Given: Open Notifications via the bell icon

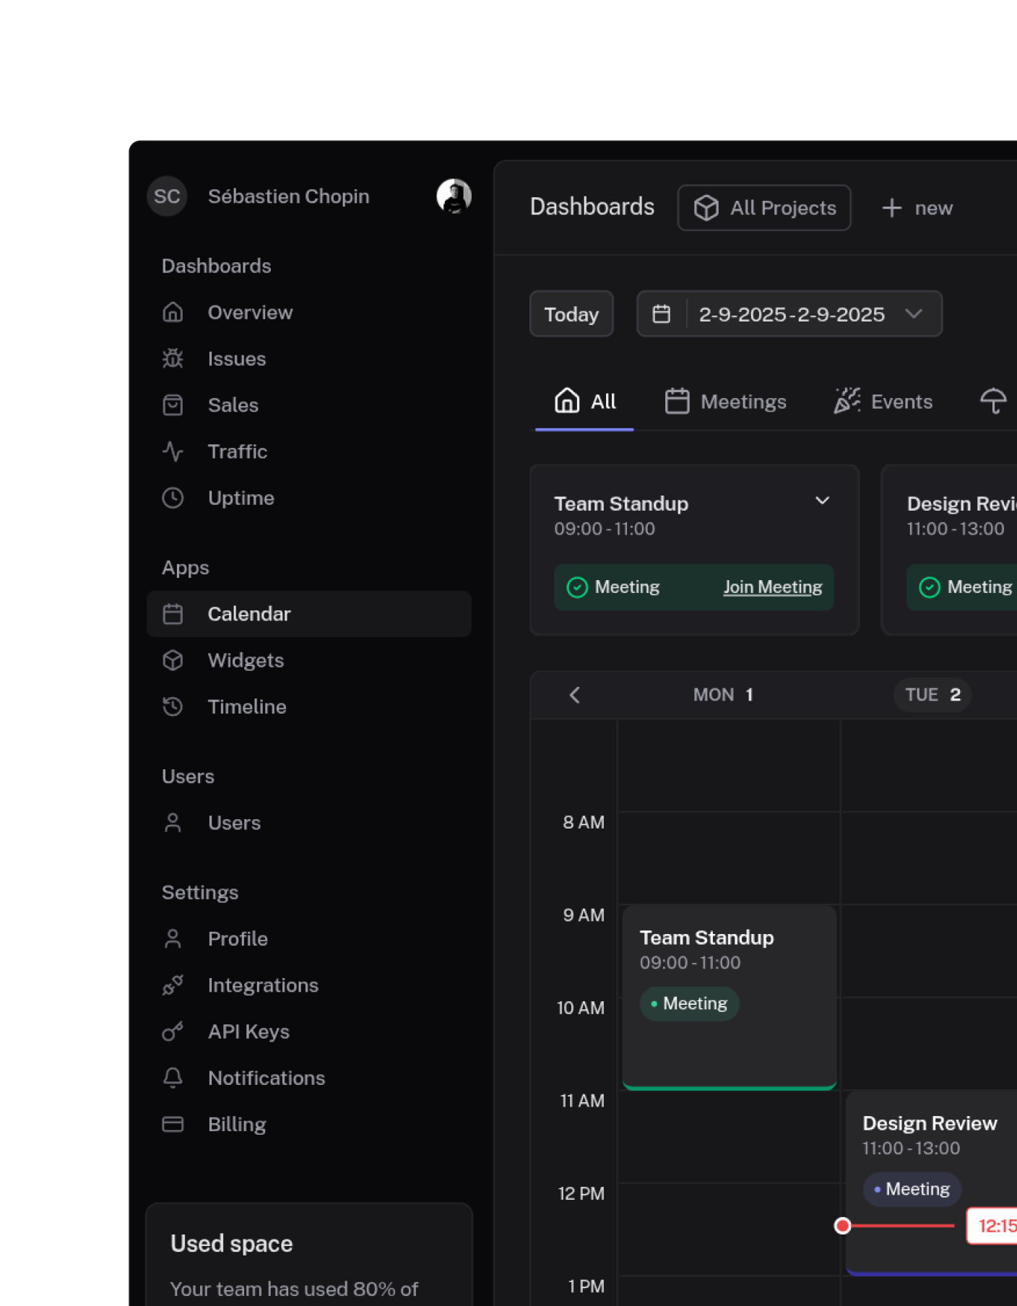Looking at the screenshot, I should pos(173,1078).
